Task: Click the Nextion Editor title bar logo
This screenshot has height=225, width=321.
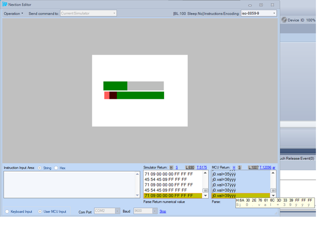Action: (5, 5)
